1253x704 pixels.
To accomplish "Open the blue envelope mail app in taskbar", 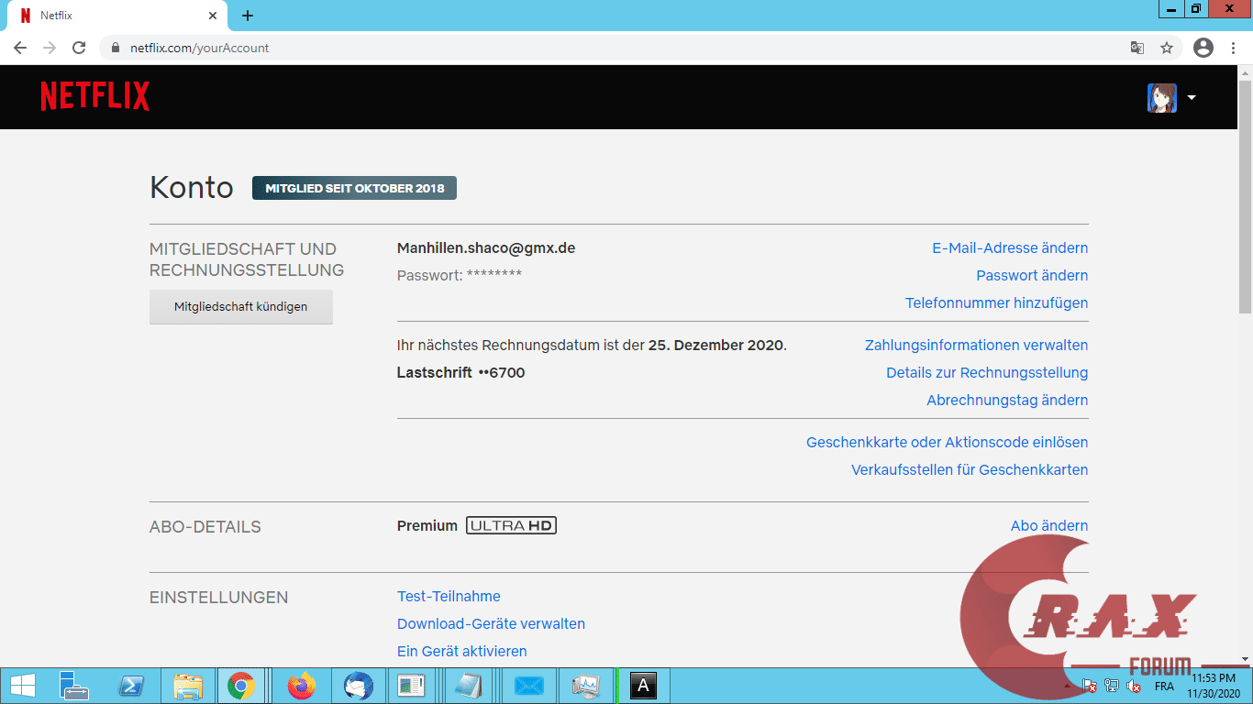I will tap(529, 686).
